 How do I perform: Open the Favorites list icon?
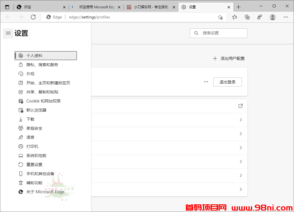pyautogui.click(x=235, y=17)
